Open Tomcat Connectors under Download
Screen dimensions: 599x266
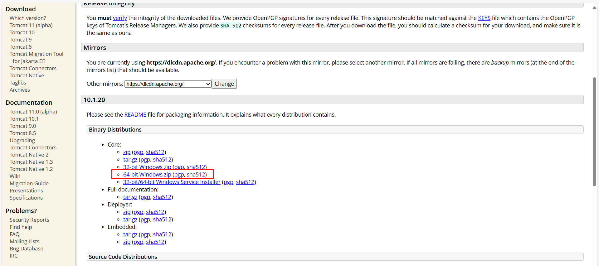[x=33, y=68]
